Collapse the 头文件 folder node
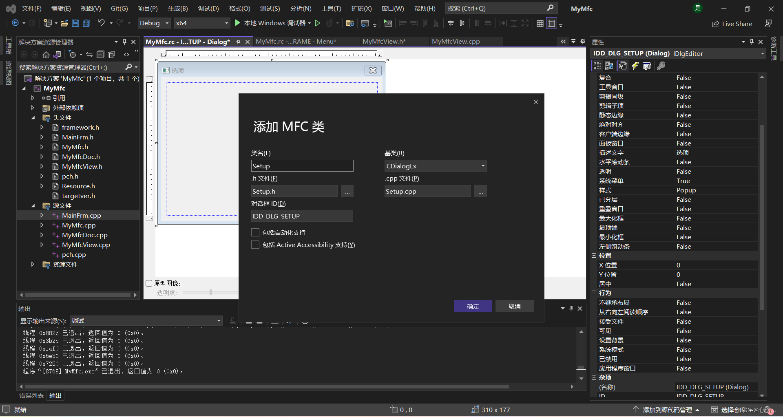 click(x=33, y=118)
